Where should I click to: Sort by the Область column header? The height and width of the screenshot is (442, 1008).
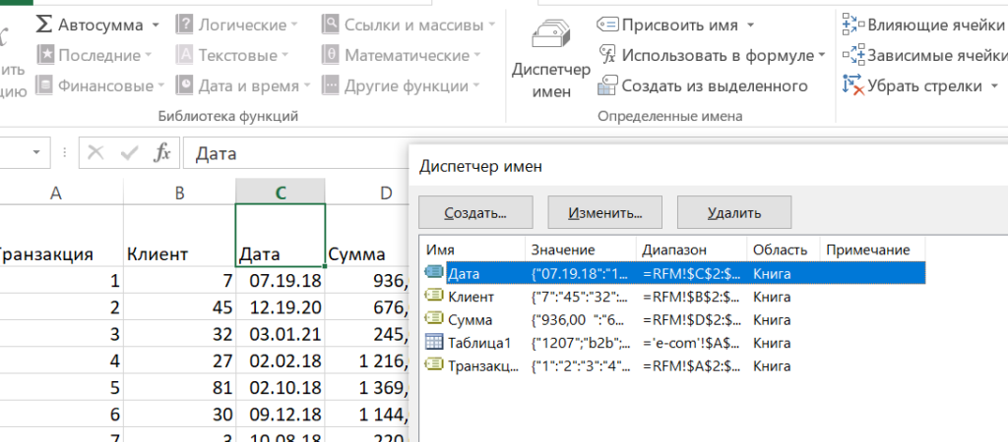click(783, 249)
